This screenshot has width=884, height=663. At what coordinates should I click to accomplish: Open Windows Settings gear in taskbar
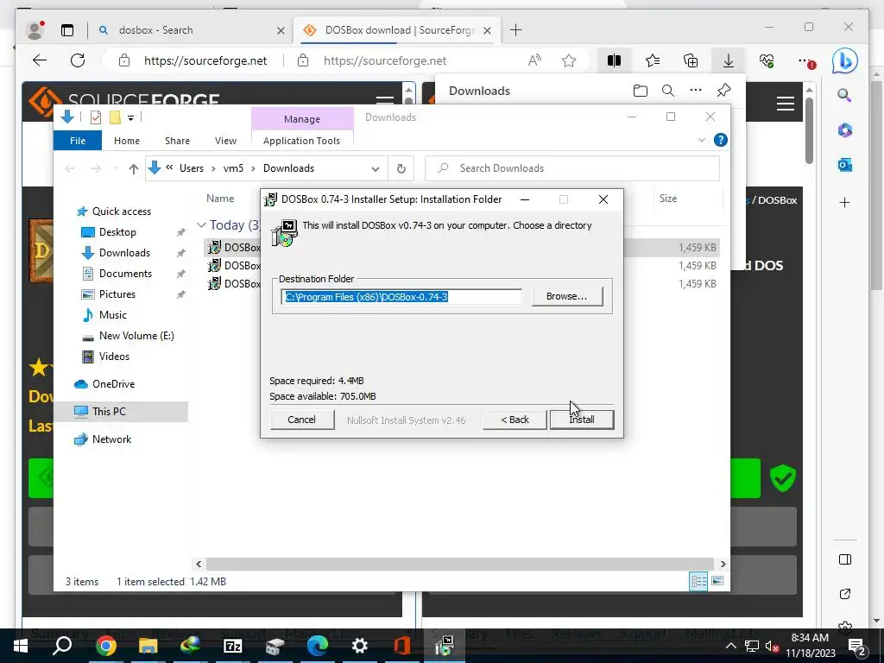360,646
